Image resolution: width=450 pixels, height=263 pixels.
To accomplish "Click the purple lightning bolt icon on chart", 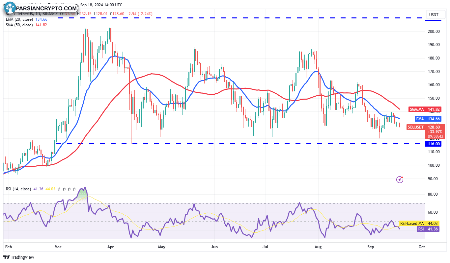I will click(x=400, y=179).
